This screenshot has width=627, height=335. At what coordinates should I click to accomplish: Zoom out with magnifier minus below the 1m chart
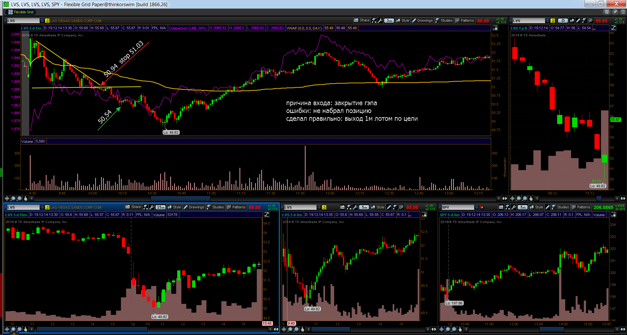pyautogui.click(x=19, y=198)
